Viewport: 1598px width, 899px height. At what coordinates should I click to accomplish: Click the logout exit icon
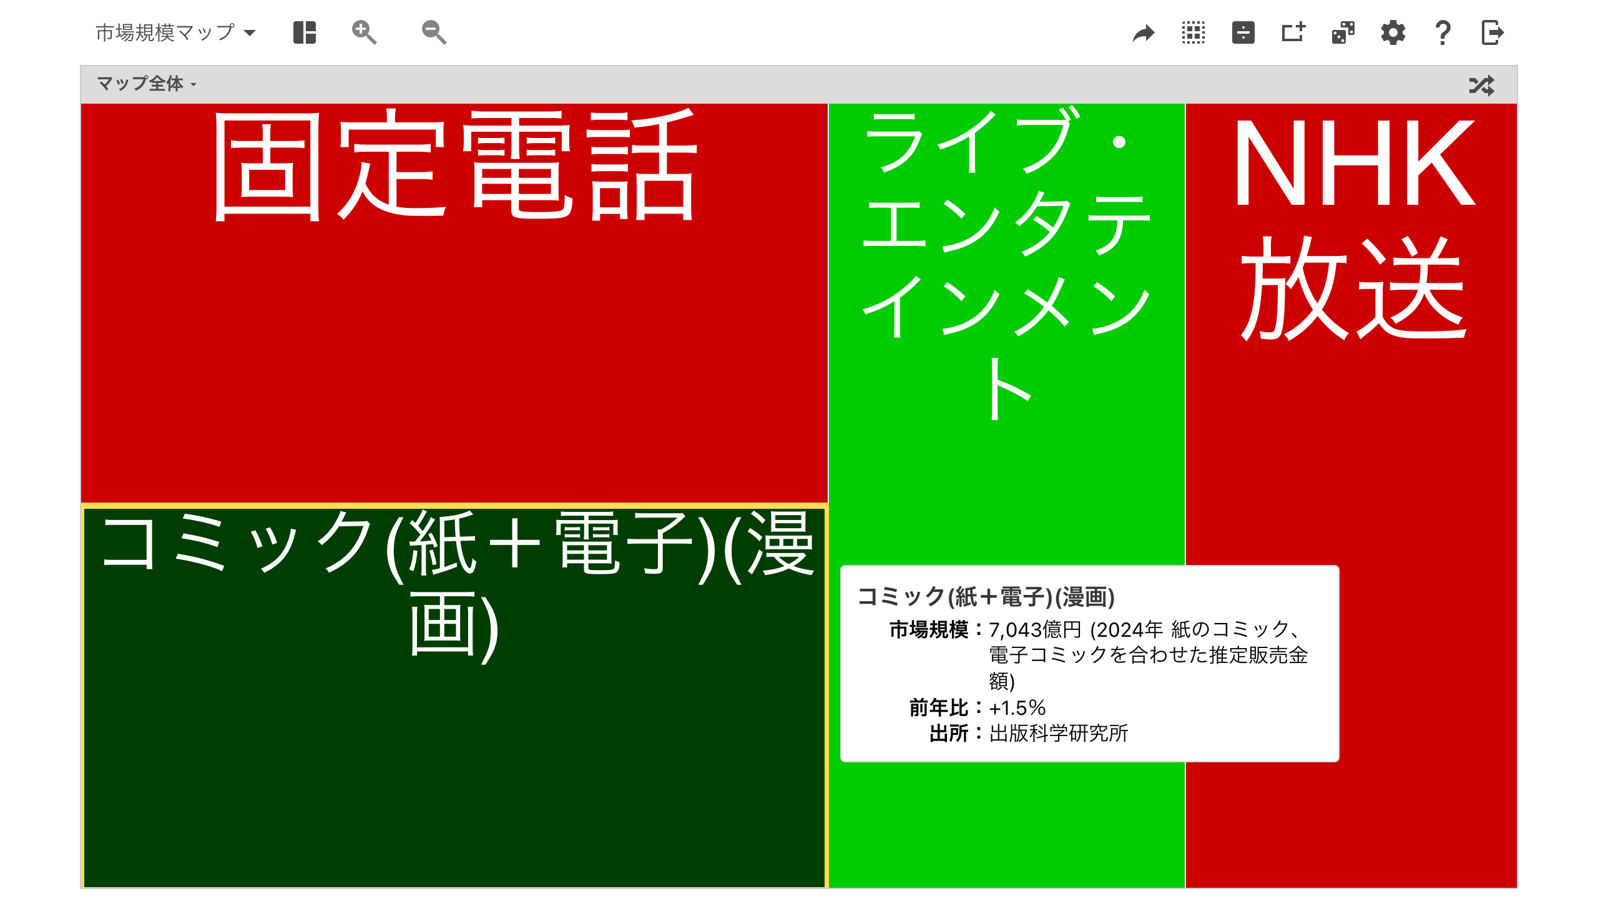click(1493, 32)
